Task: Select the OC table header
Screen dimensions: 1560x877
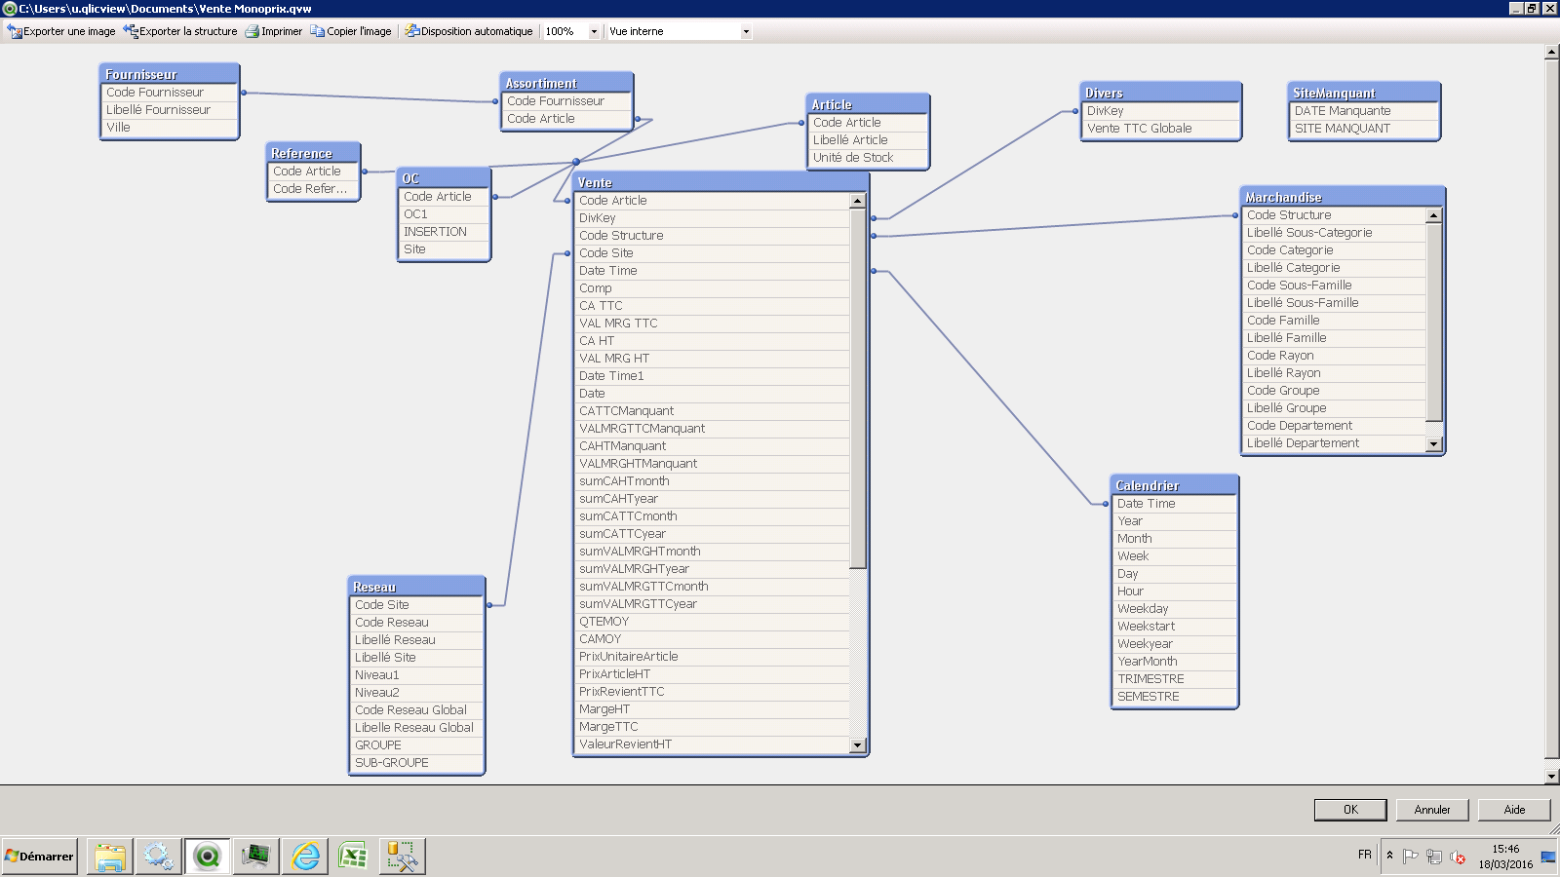Action: [x=445, y=178]
